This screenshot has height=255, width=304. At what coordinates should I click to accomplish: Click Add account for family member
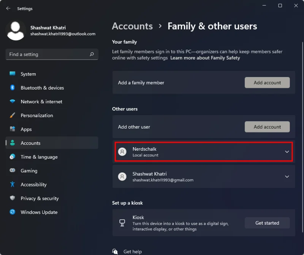pos(267,82)
